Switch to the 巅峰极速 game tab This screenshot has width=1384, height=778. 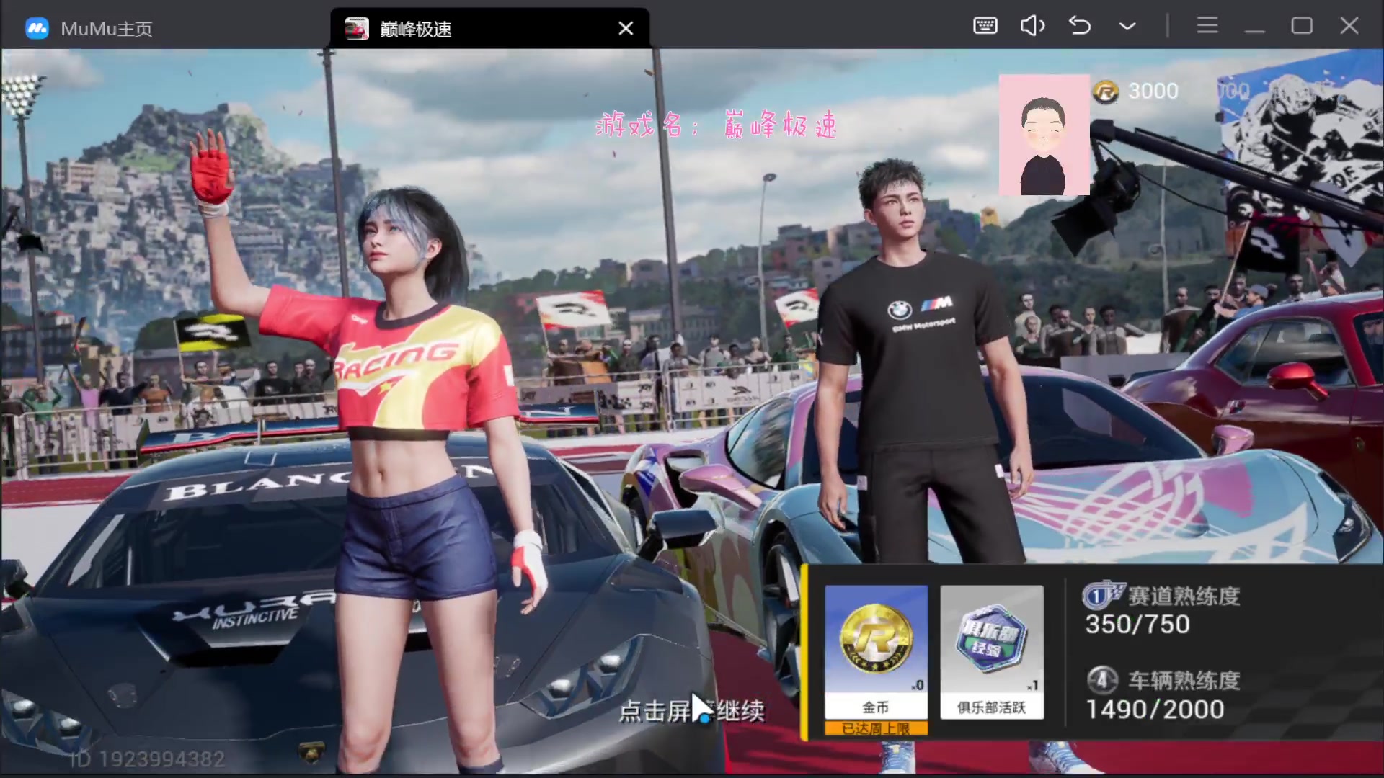(x=490, y=28)
